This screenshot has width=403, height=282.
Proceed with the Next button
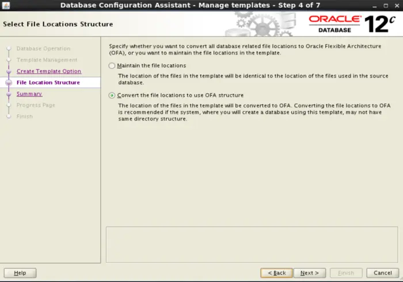(x=310, y=273)
